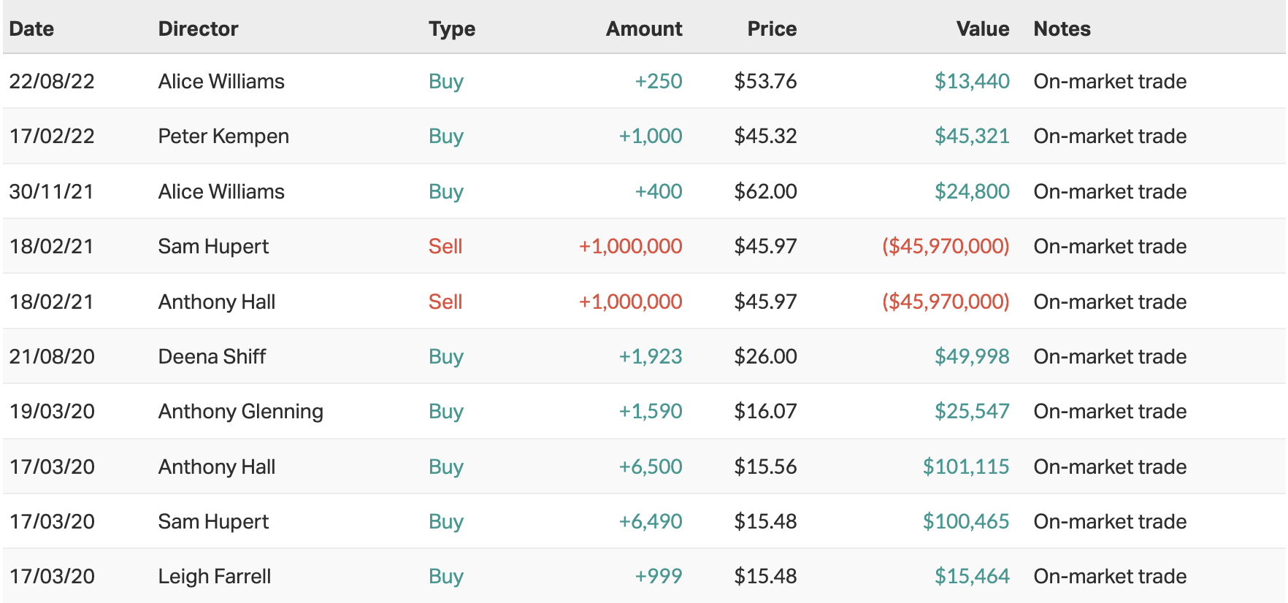This screenshot has height=603, width=1288.
Task: Click the $101,115 value cell
Action: [965, 466]
